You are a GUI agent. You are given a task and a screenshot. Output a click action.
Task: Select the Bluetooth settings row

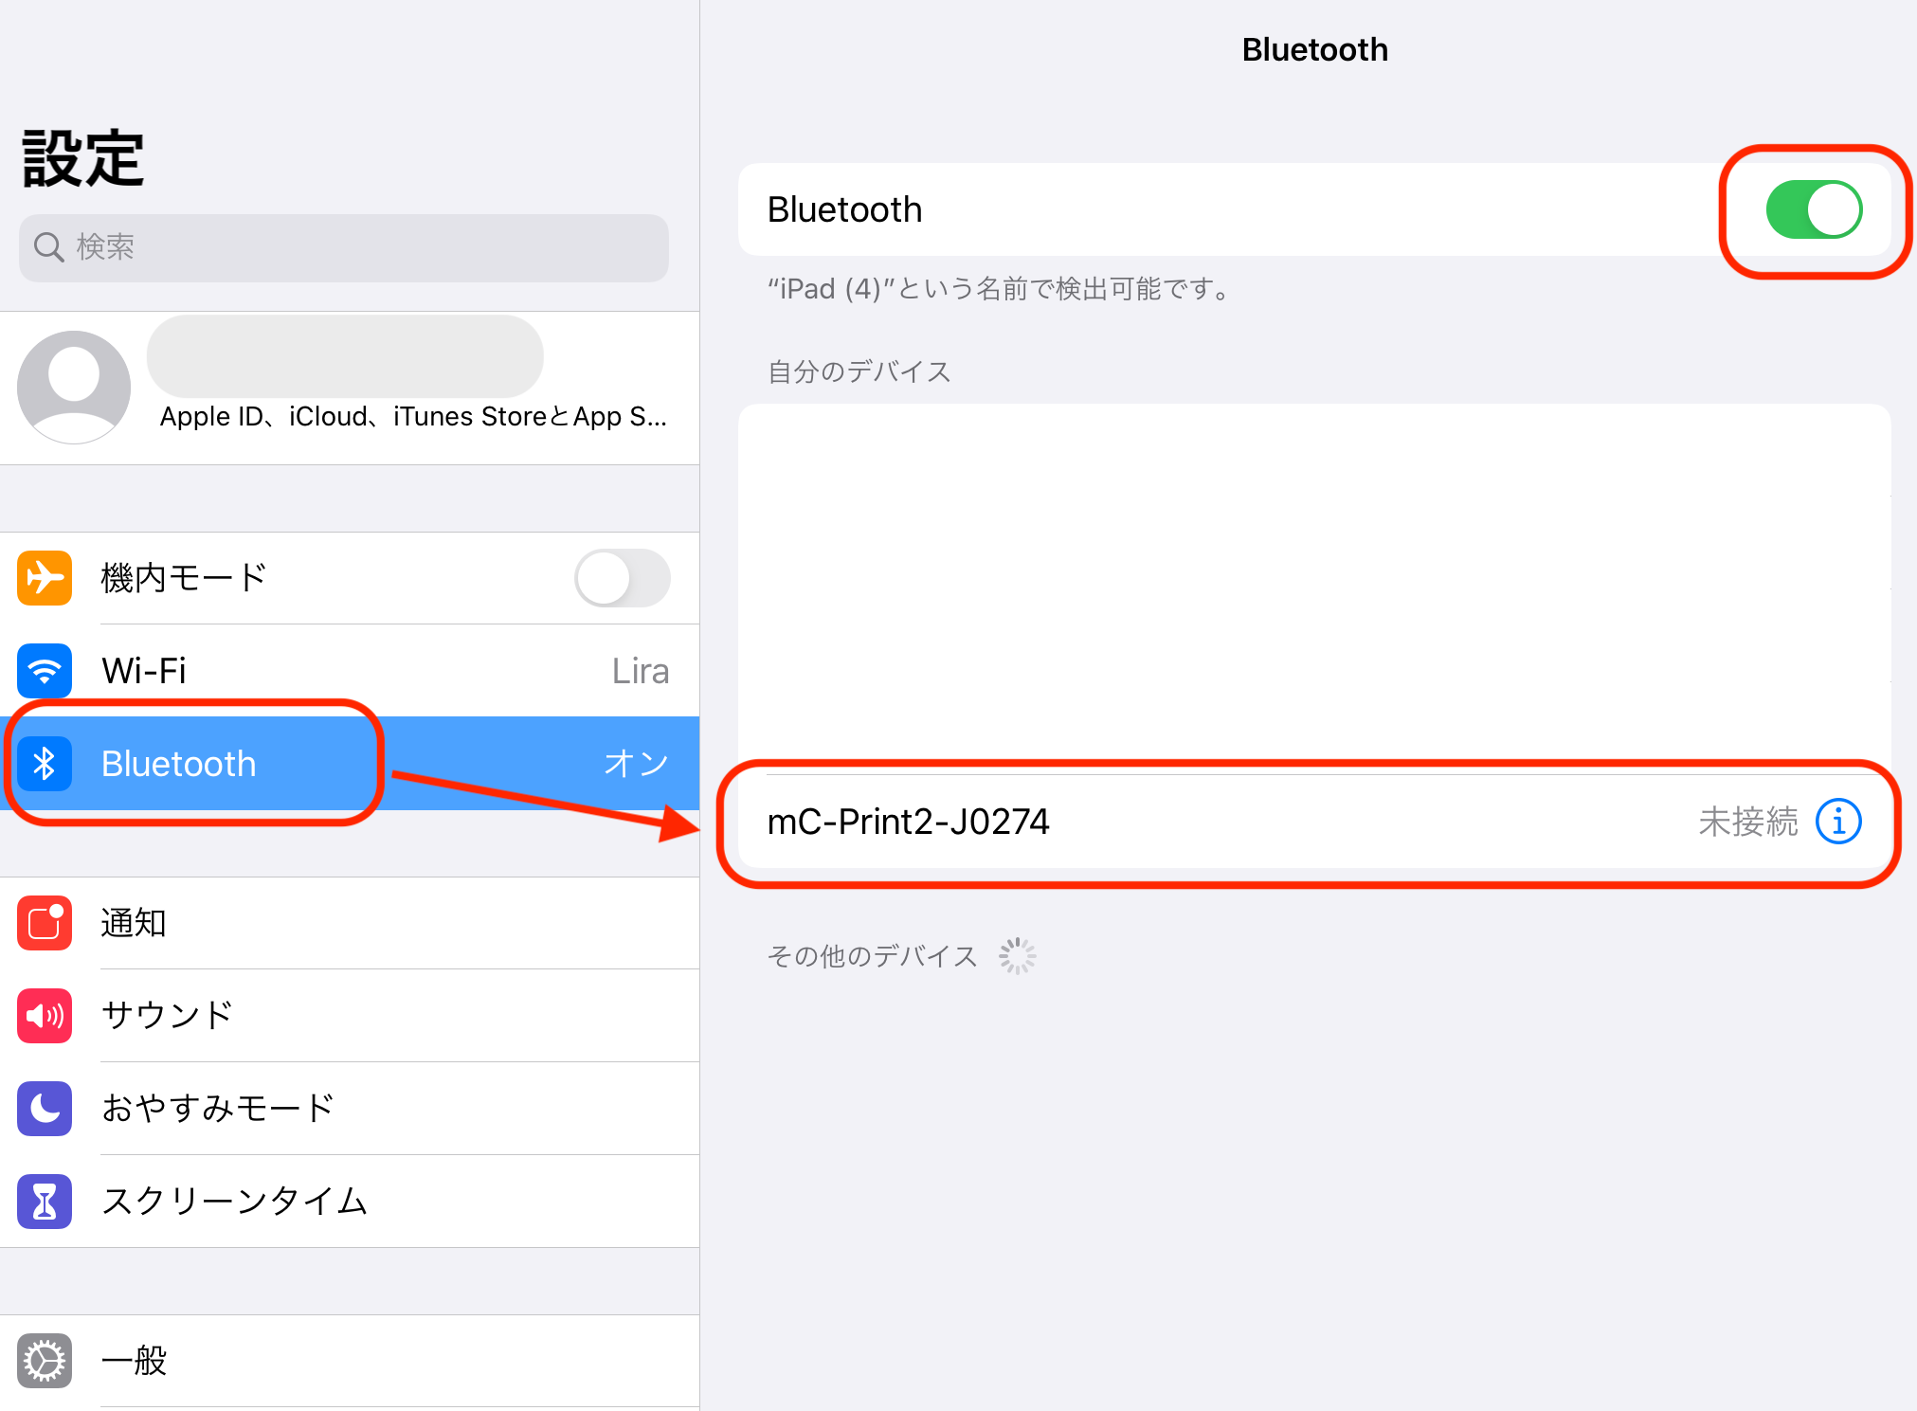(350, 764)
